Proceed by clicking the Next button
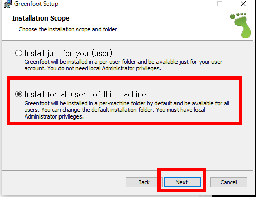 182,182
